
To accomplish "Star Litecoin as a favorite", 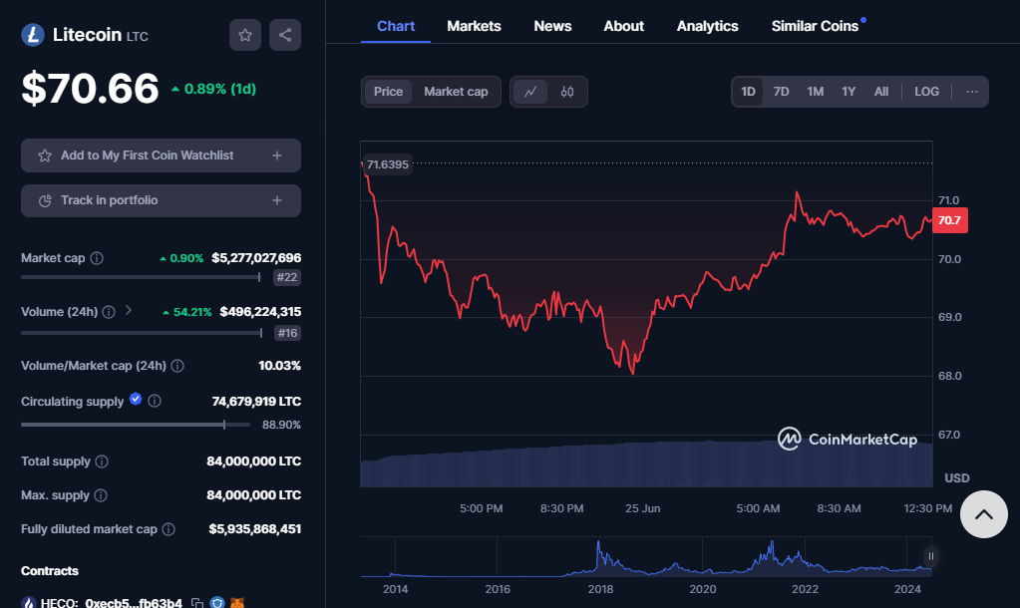I will (245, 35).
